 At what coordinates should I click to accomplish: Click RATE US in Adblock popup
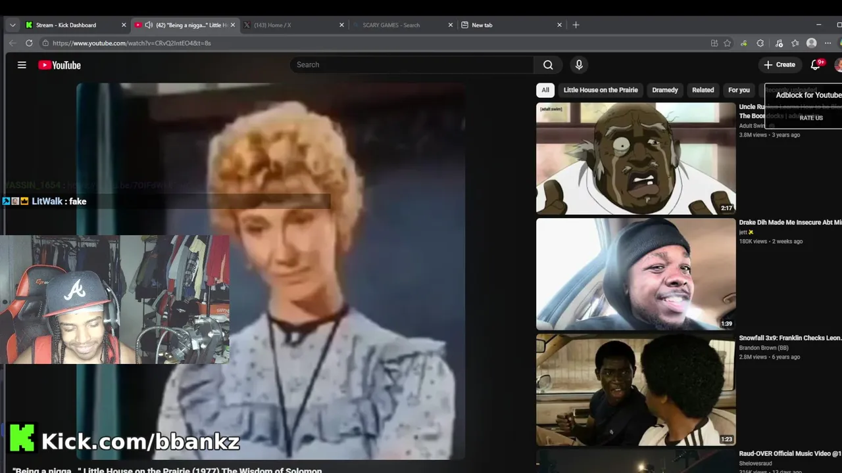[x=811, y=118]
